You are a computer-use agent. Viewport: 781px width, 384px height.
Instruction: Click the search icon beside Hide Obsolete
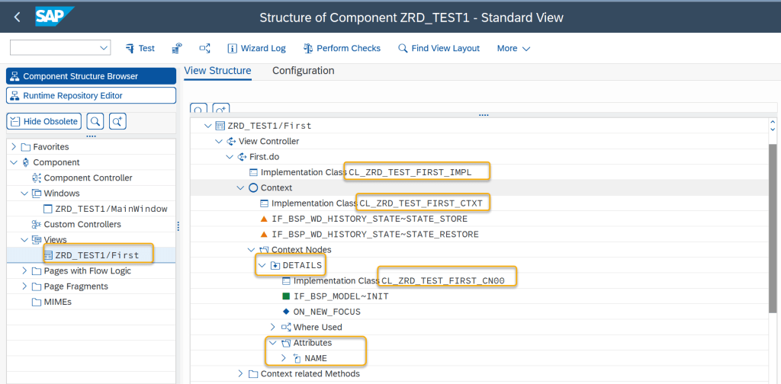point(95,121)
